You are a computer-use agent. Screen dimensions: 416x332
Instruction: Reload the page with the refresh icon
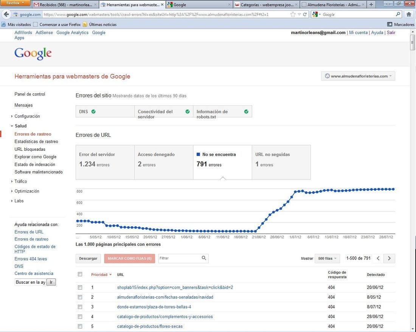(x=305, y=14)
